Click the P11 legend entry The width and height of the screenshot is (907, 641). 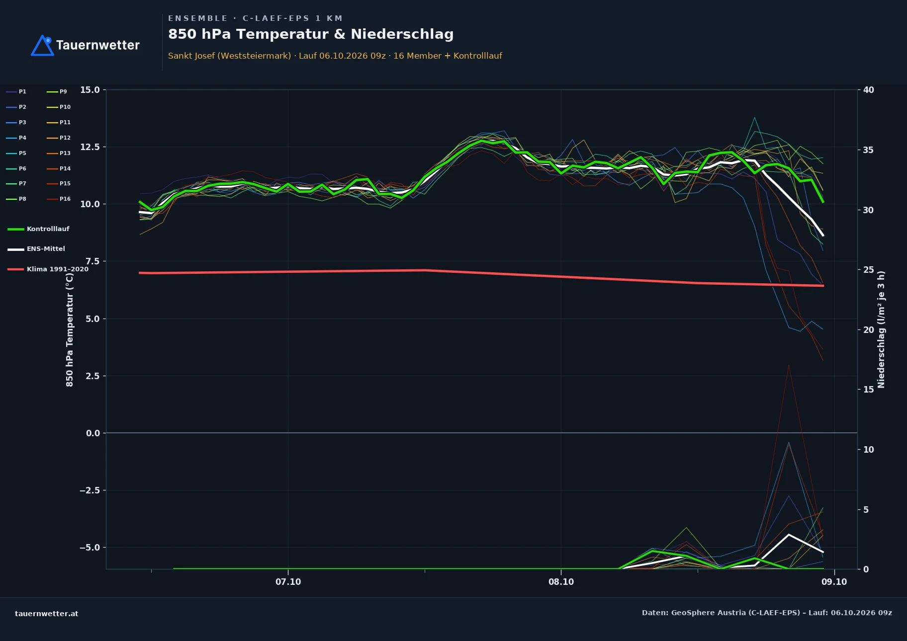[59, 122]
